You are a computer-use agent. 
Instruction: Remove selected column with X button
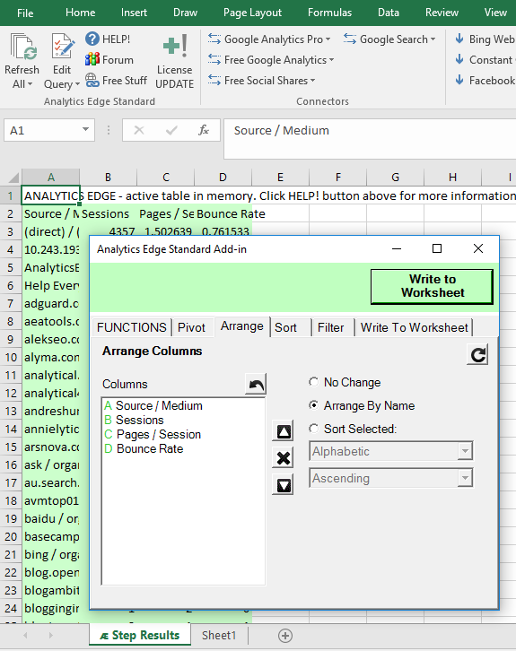point(284,457)
